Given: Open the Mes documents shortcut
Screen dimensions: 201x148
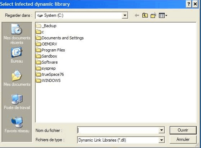Looking at the screenshot, I should (x=17, y=78).
